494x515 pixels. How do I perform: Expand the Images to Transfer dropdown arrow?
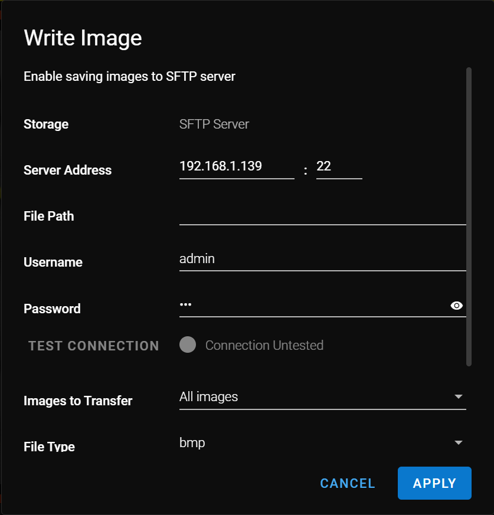[x=458, y=397]
